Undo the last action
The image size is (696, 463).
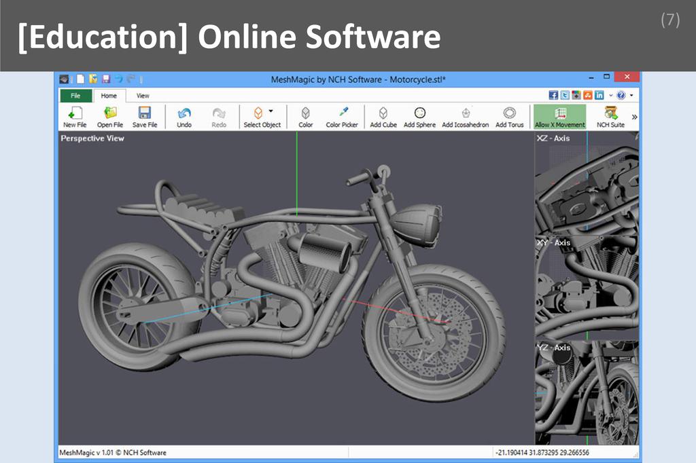point(184,116)
